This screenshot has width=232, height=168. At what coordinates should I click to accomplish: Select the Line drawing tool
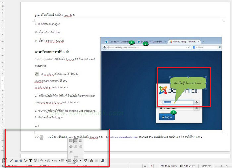coord(11,161)
